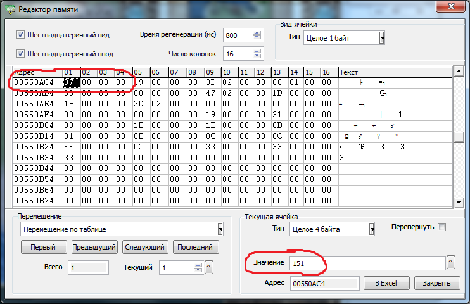Click the arrow button beside Текущий spinner

tap(209, 267)
